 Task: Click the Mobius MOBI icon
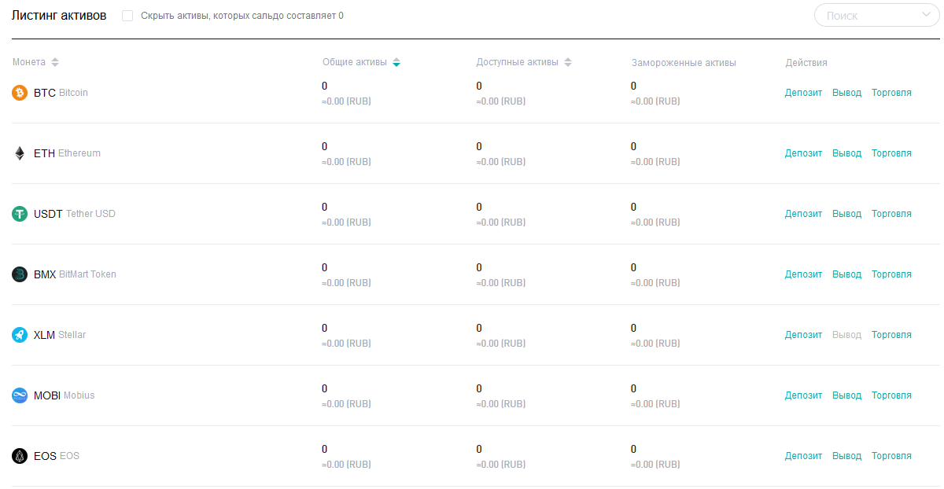(x=20, y=395)
